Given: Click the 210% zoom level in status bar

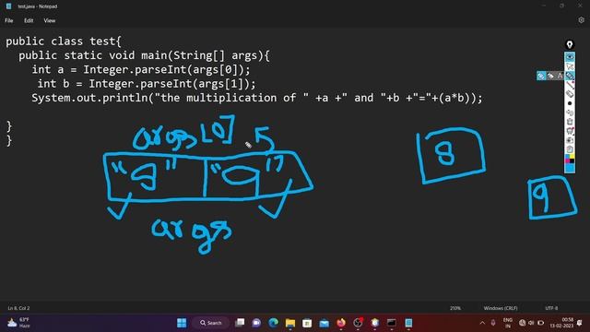Looking at the screenshot, I should point(454,308).
